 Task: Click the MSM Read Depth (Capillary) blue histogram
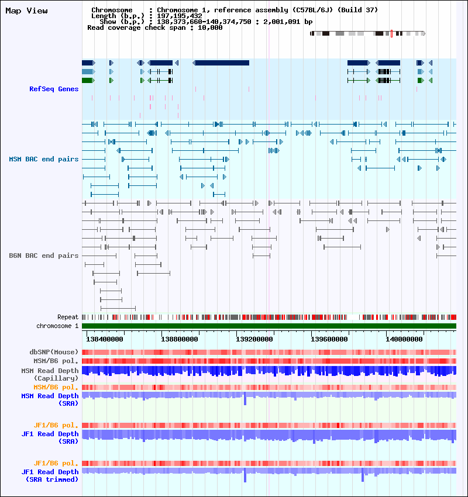[x=269, y=371]
